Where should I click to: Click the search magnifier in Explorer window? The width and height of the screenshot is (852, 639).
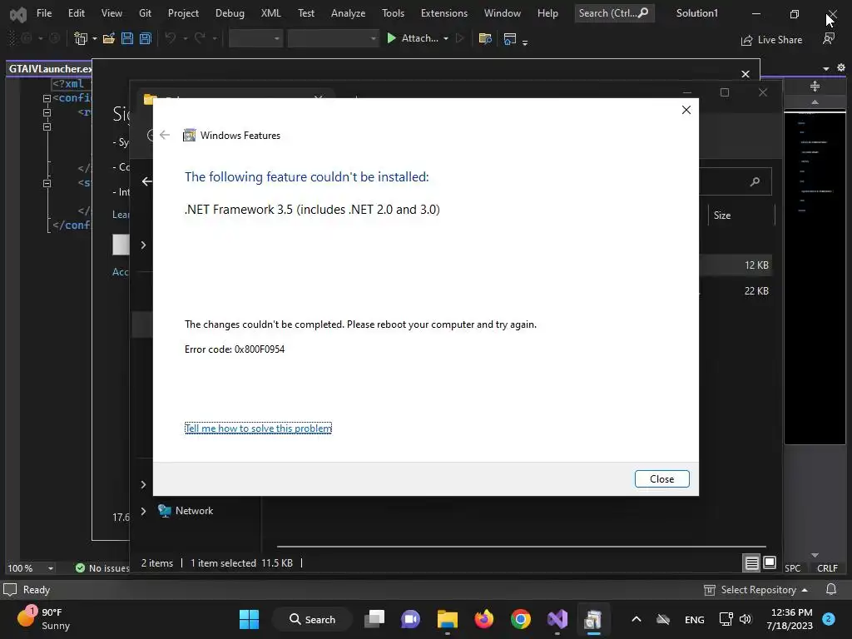point(755,181)
